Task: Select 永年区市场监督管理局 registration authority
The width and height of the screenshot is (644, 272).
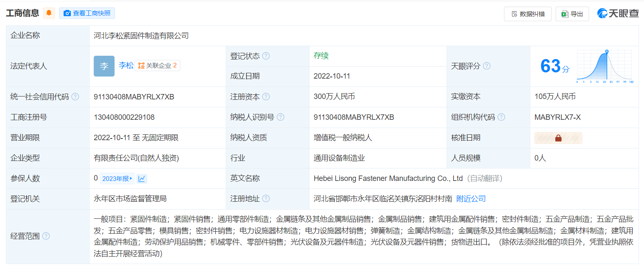Action: pos(130,199)
